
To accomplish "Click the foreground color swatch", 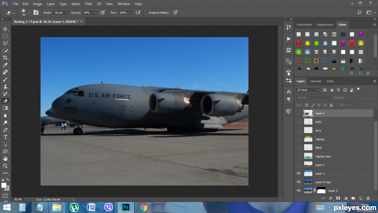I will tap(4, 185).
